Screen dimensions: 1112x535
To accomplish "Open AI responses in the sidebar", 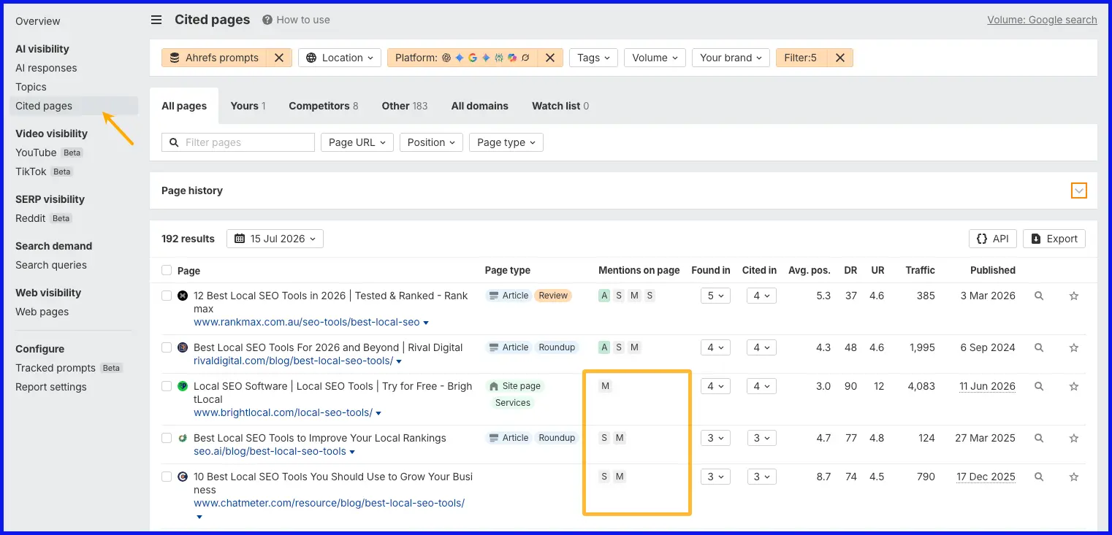I will (x=46, y=68).
